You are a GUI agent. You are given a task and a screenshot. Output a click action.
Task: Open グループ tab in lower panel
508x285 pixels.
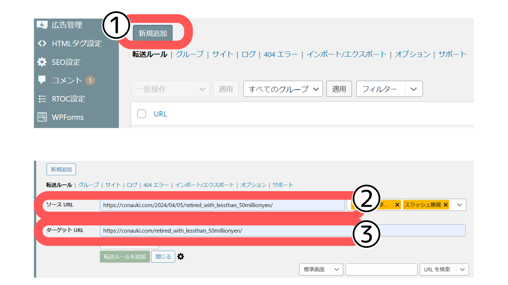point(89,185)
